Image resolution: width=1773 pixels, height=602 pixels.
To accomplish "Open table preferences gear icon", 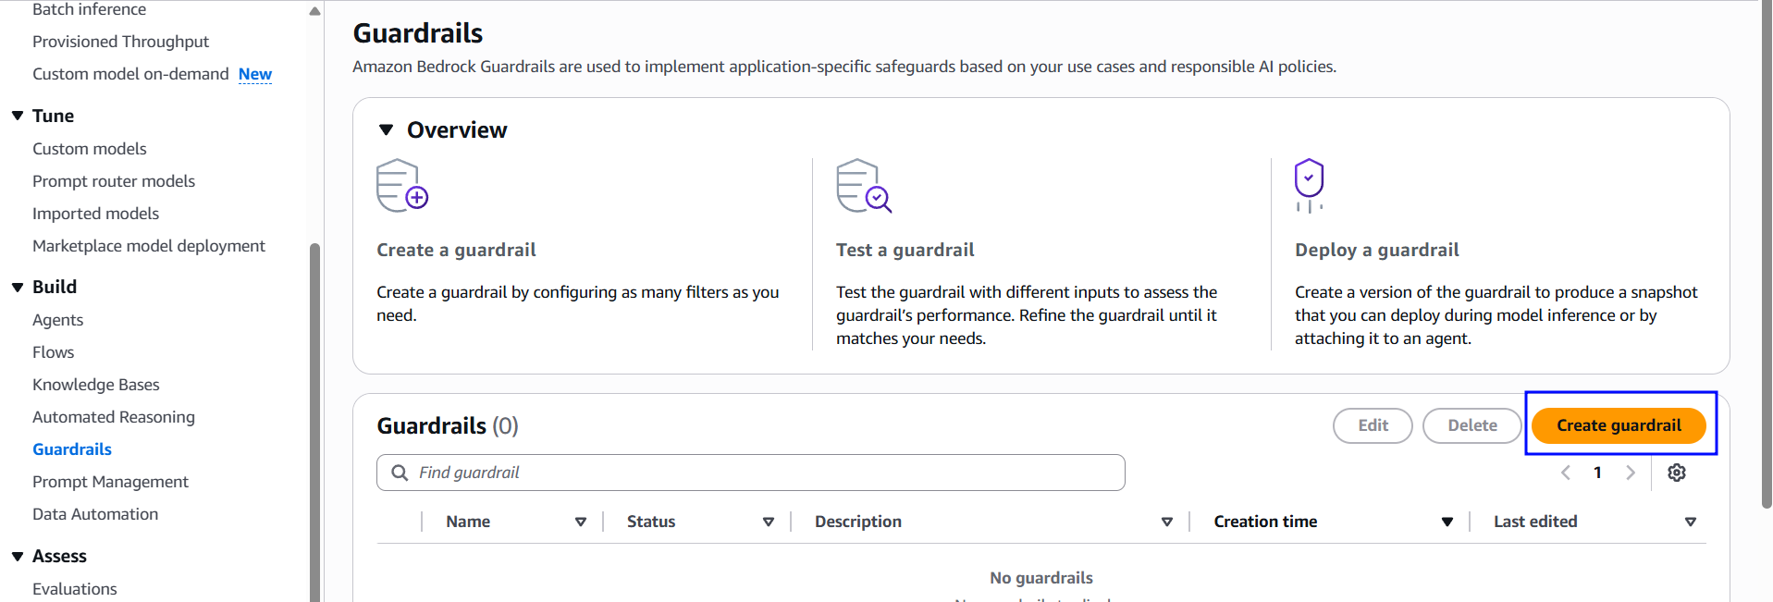I will click(x=1677, y=473).
